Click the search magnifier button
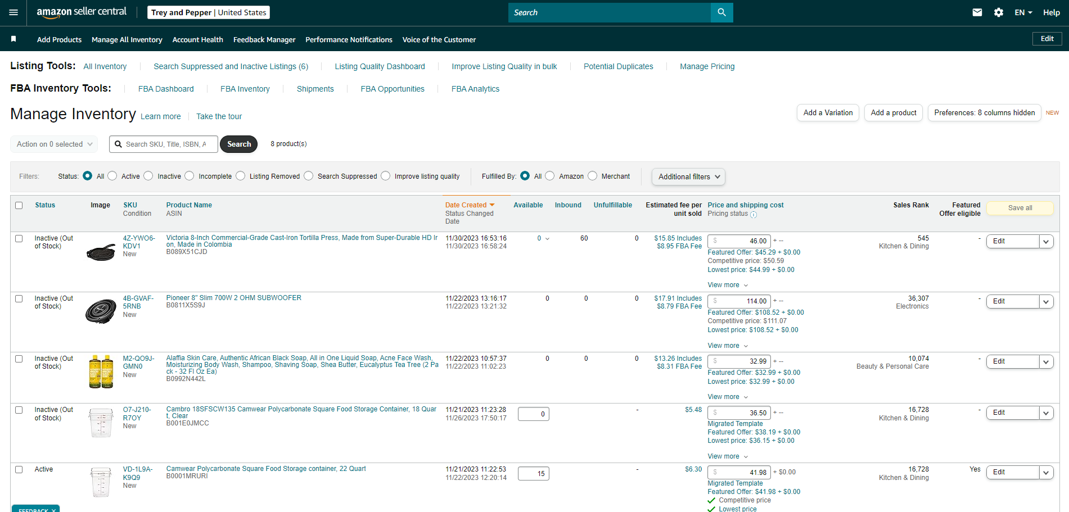 [x=721, y=12]
